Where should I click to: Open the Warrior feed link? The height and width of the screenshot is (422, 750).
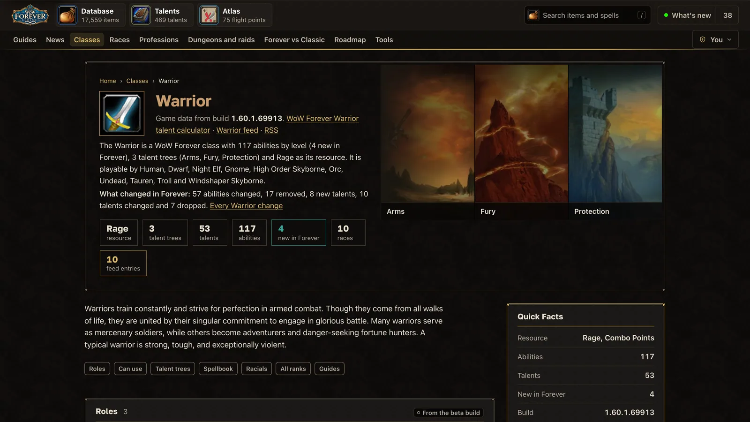(237, 130)
